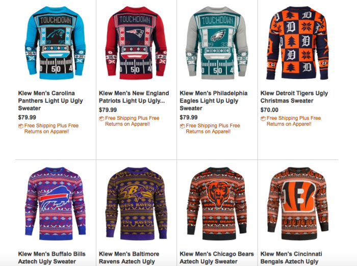The height and width of the screenshot is (266, 357).
Task: Open the Philadelphia Eagles Light Up sweater title
Action: [x=213, y=101]
